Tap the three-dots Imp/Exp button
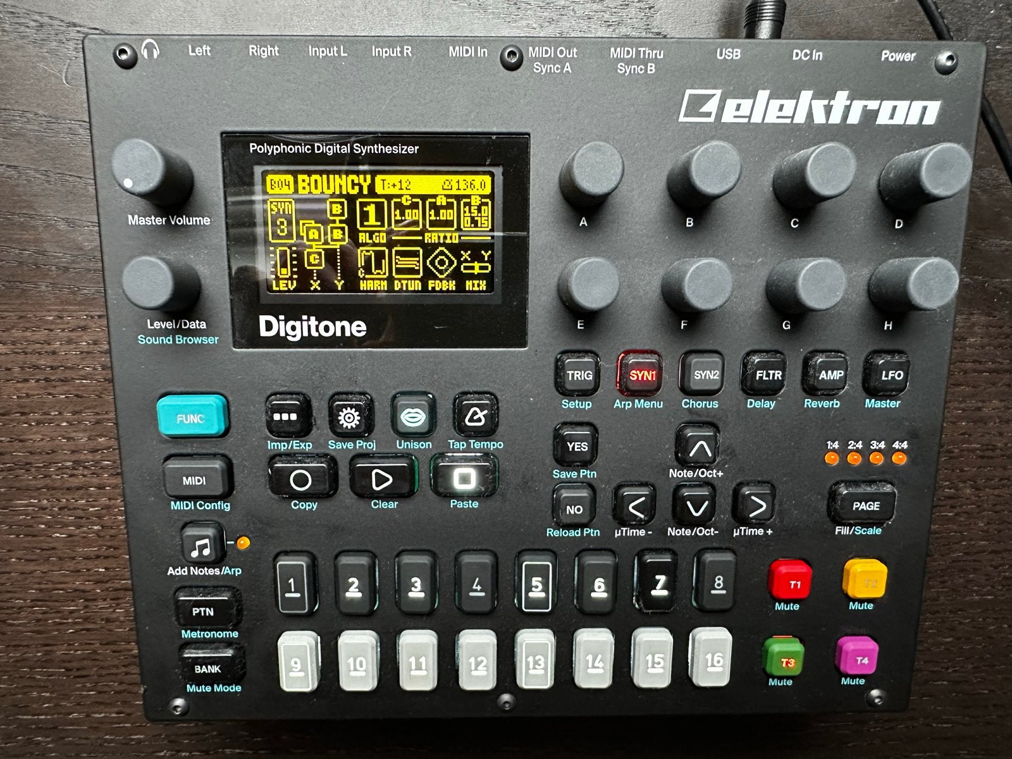 pos(288,416)
